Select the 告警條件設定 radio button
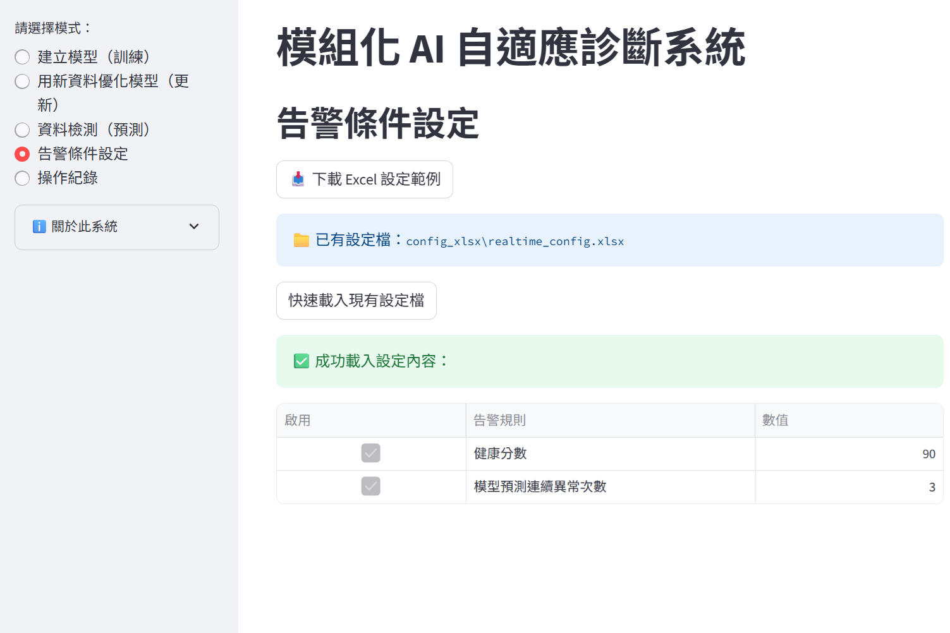The width and height of the screenshot is (950, 633). pos(22,154)
